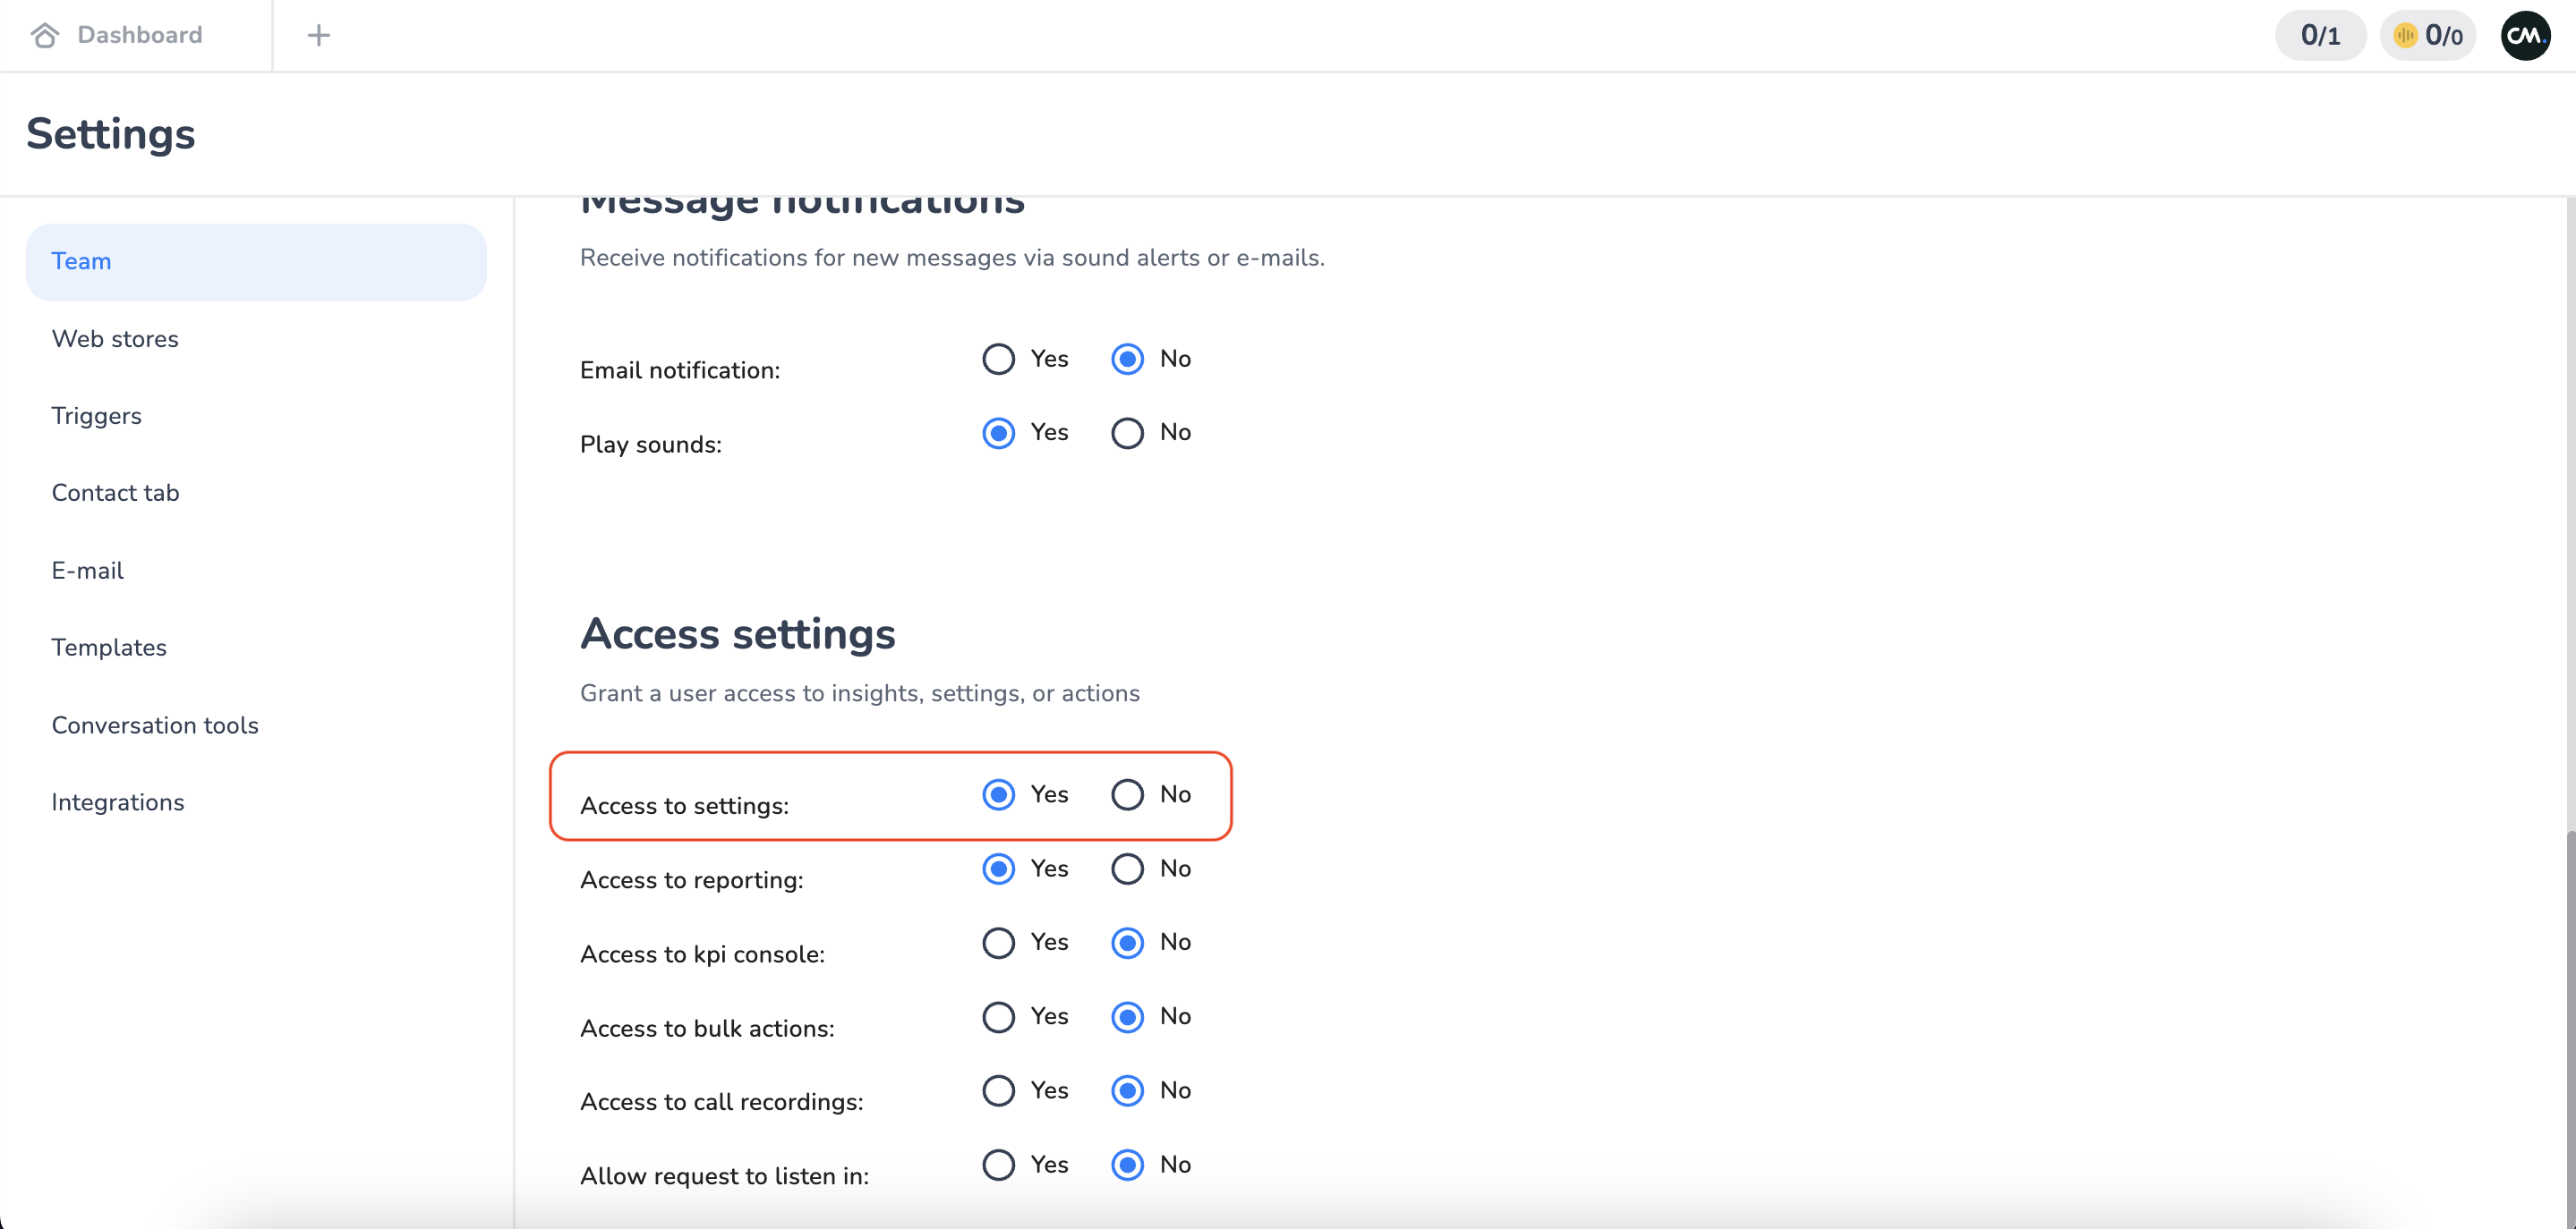This screenshot has width=2576, height=1229.
Task: Open the 0/1 conversations counter
Action: (x=2320, y=36)
